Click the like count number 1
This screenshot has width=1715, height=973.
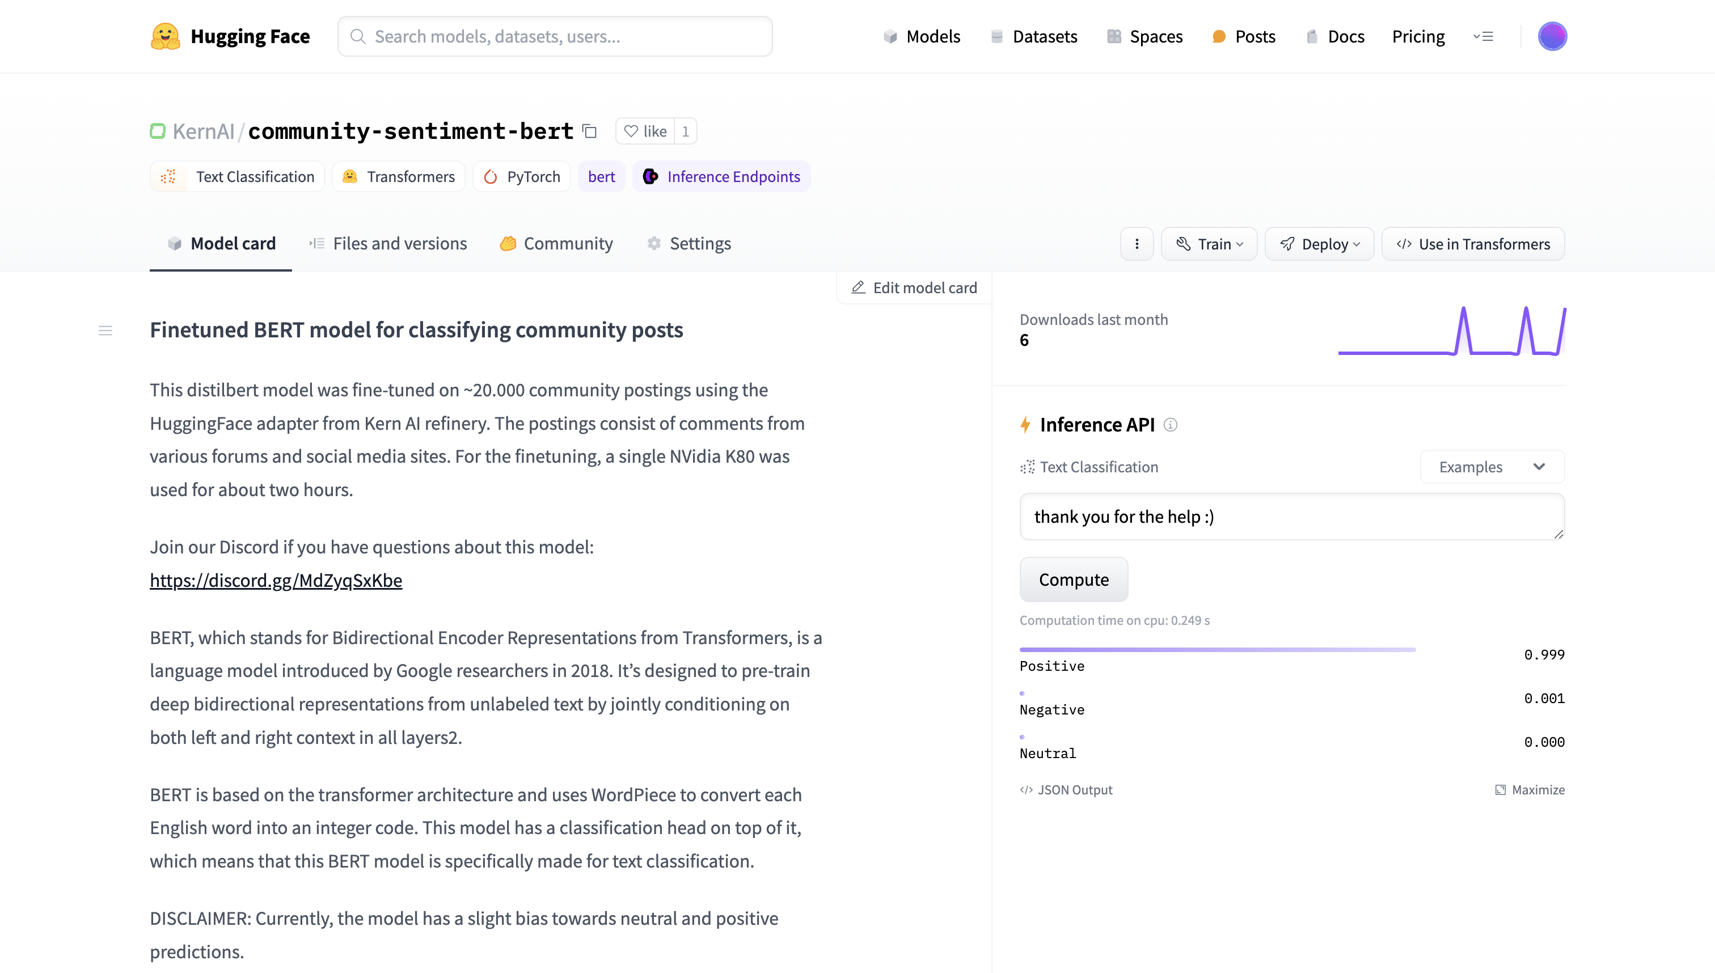coord(685,131)
